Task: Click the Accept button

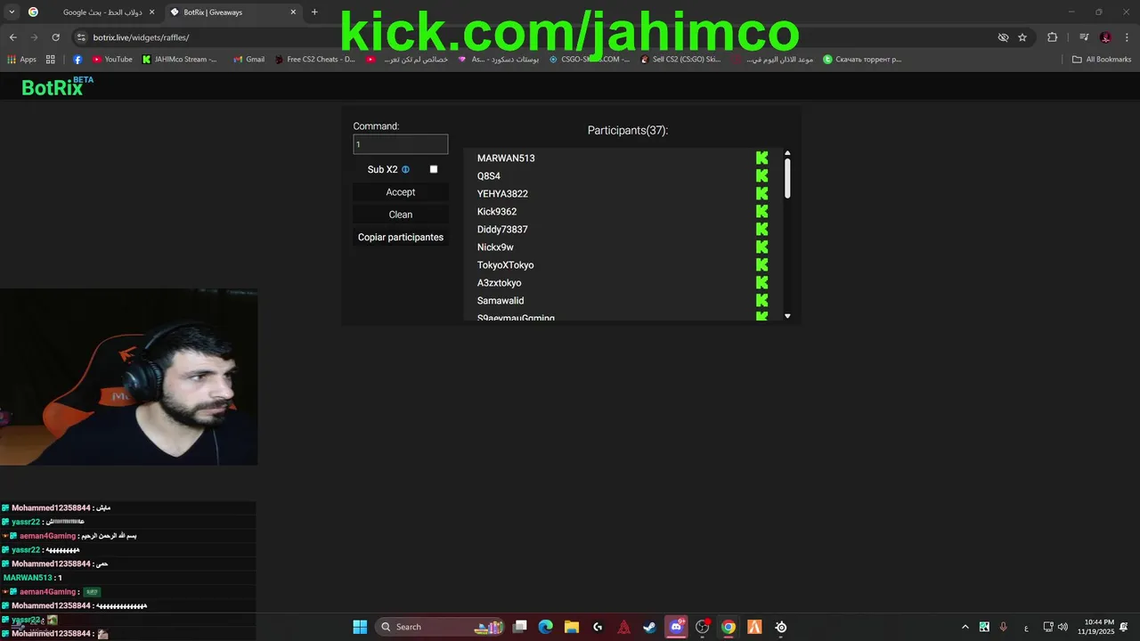Action: pos(401,192)
